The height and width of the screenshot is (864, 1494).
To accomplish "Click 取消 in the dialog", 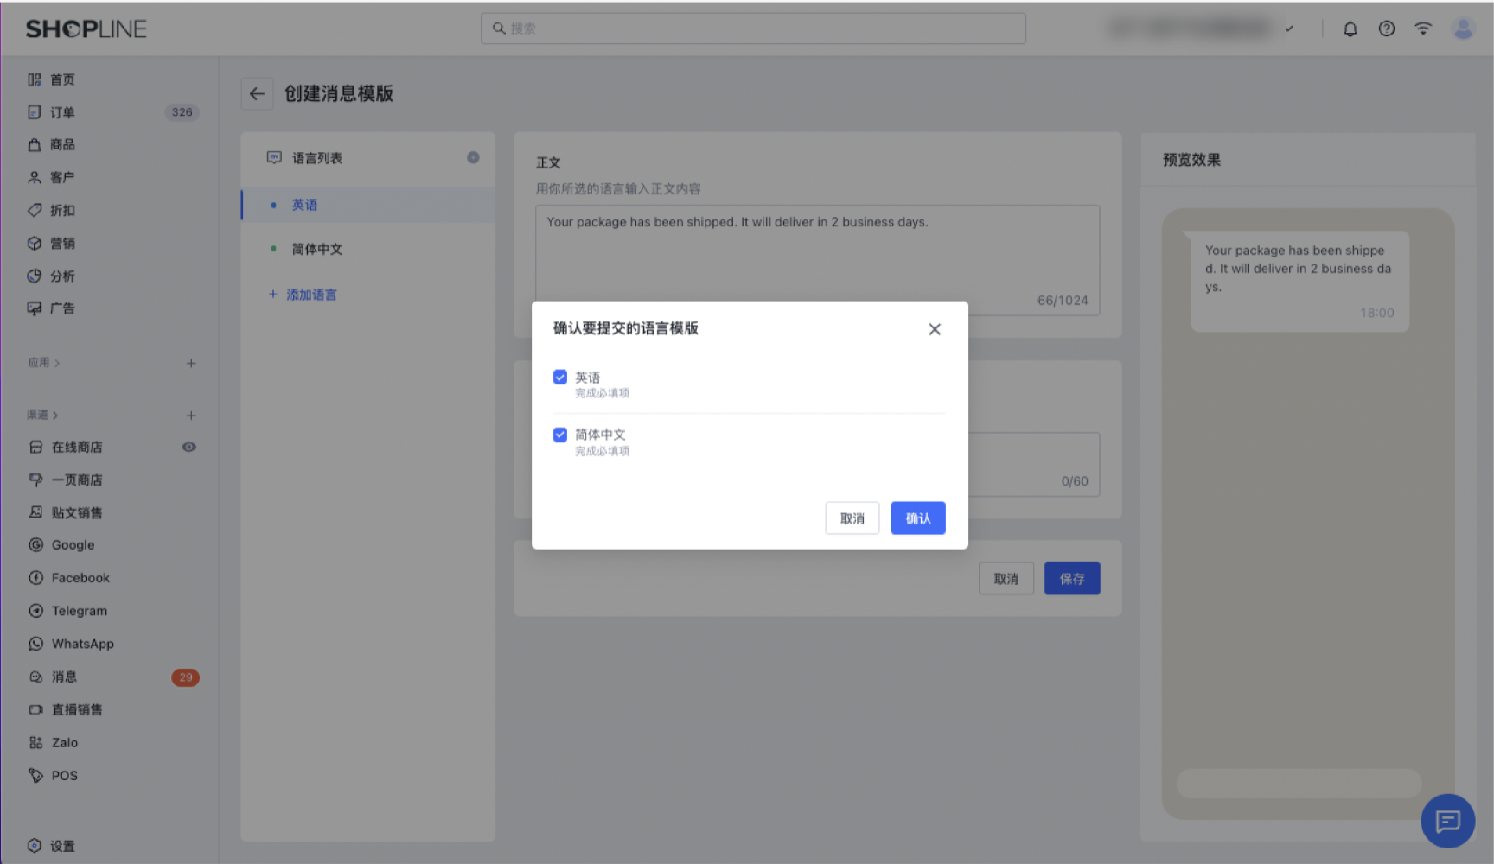I will pos(852,518).
